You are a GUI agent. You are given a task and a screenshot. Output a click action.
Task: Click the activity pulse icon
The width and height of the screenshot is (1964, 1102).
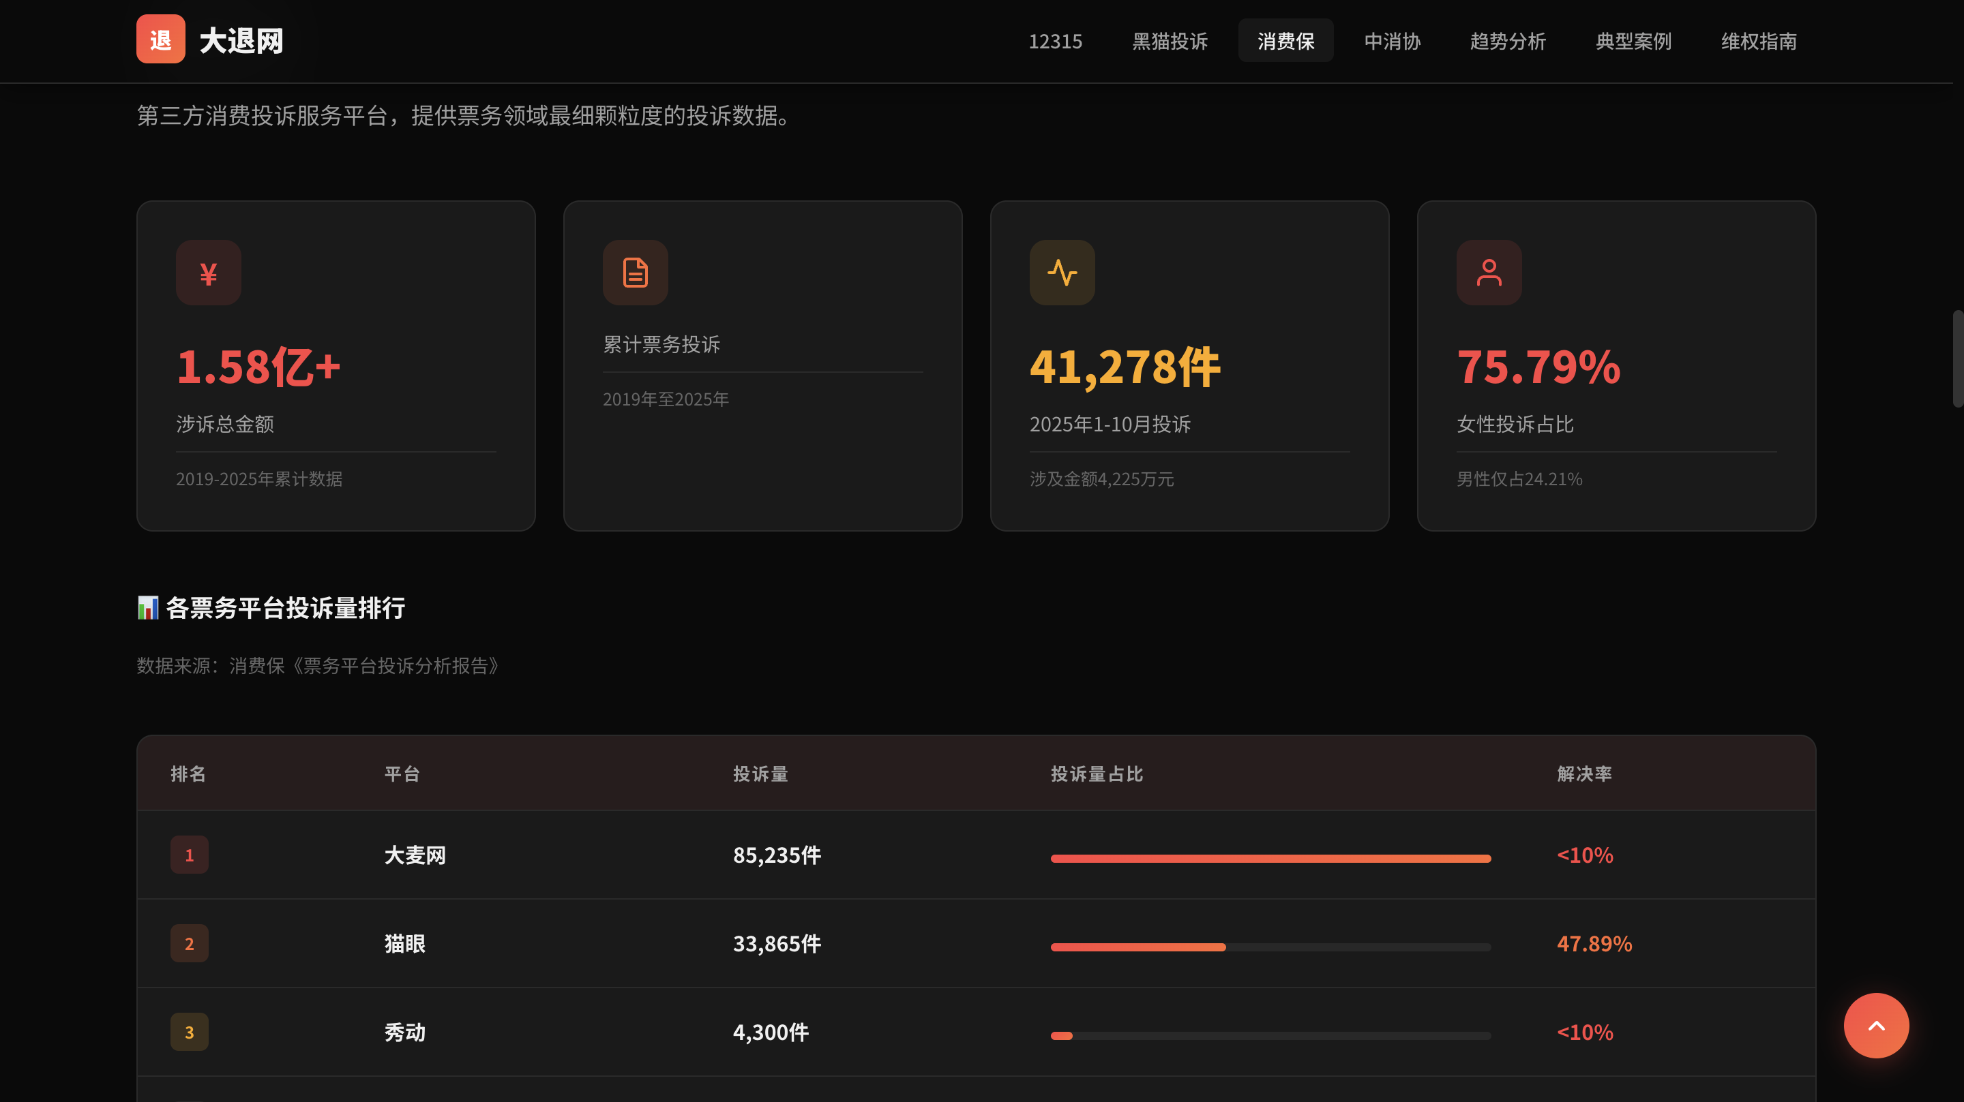pos(1062,273)
